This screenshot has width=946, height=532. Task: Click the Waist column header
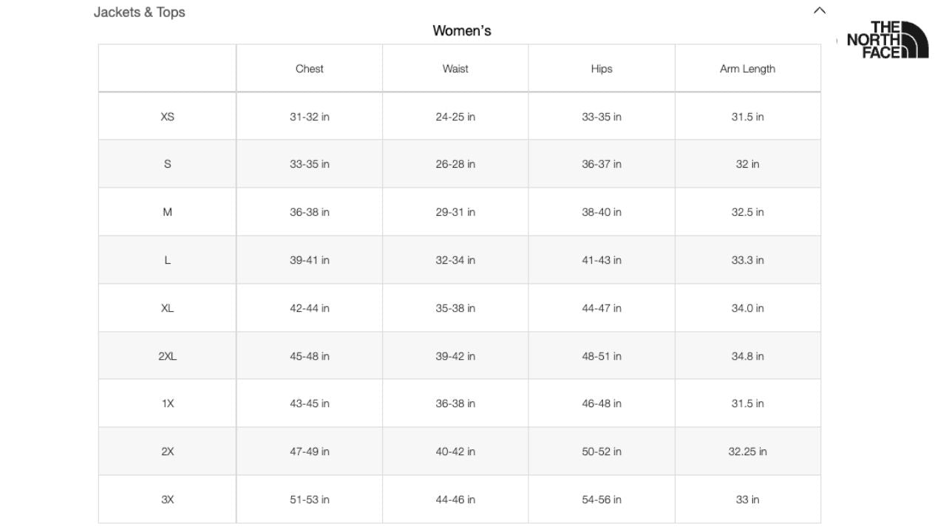[x=455, y=68]
